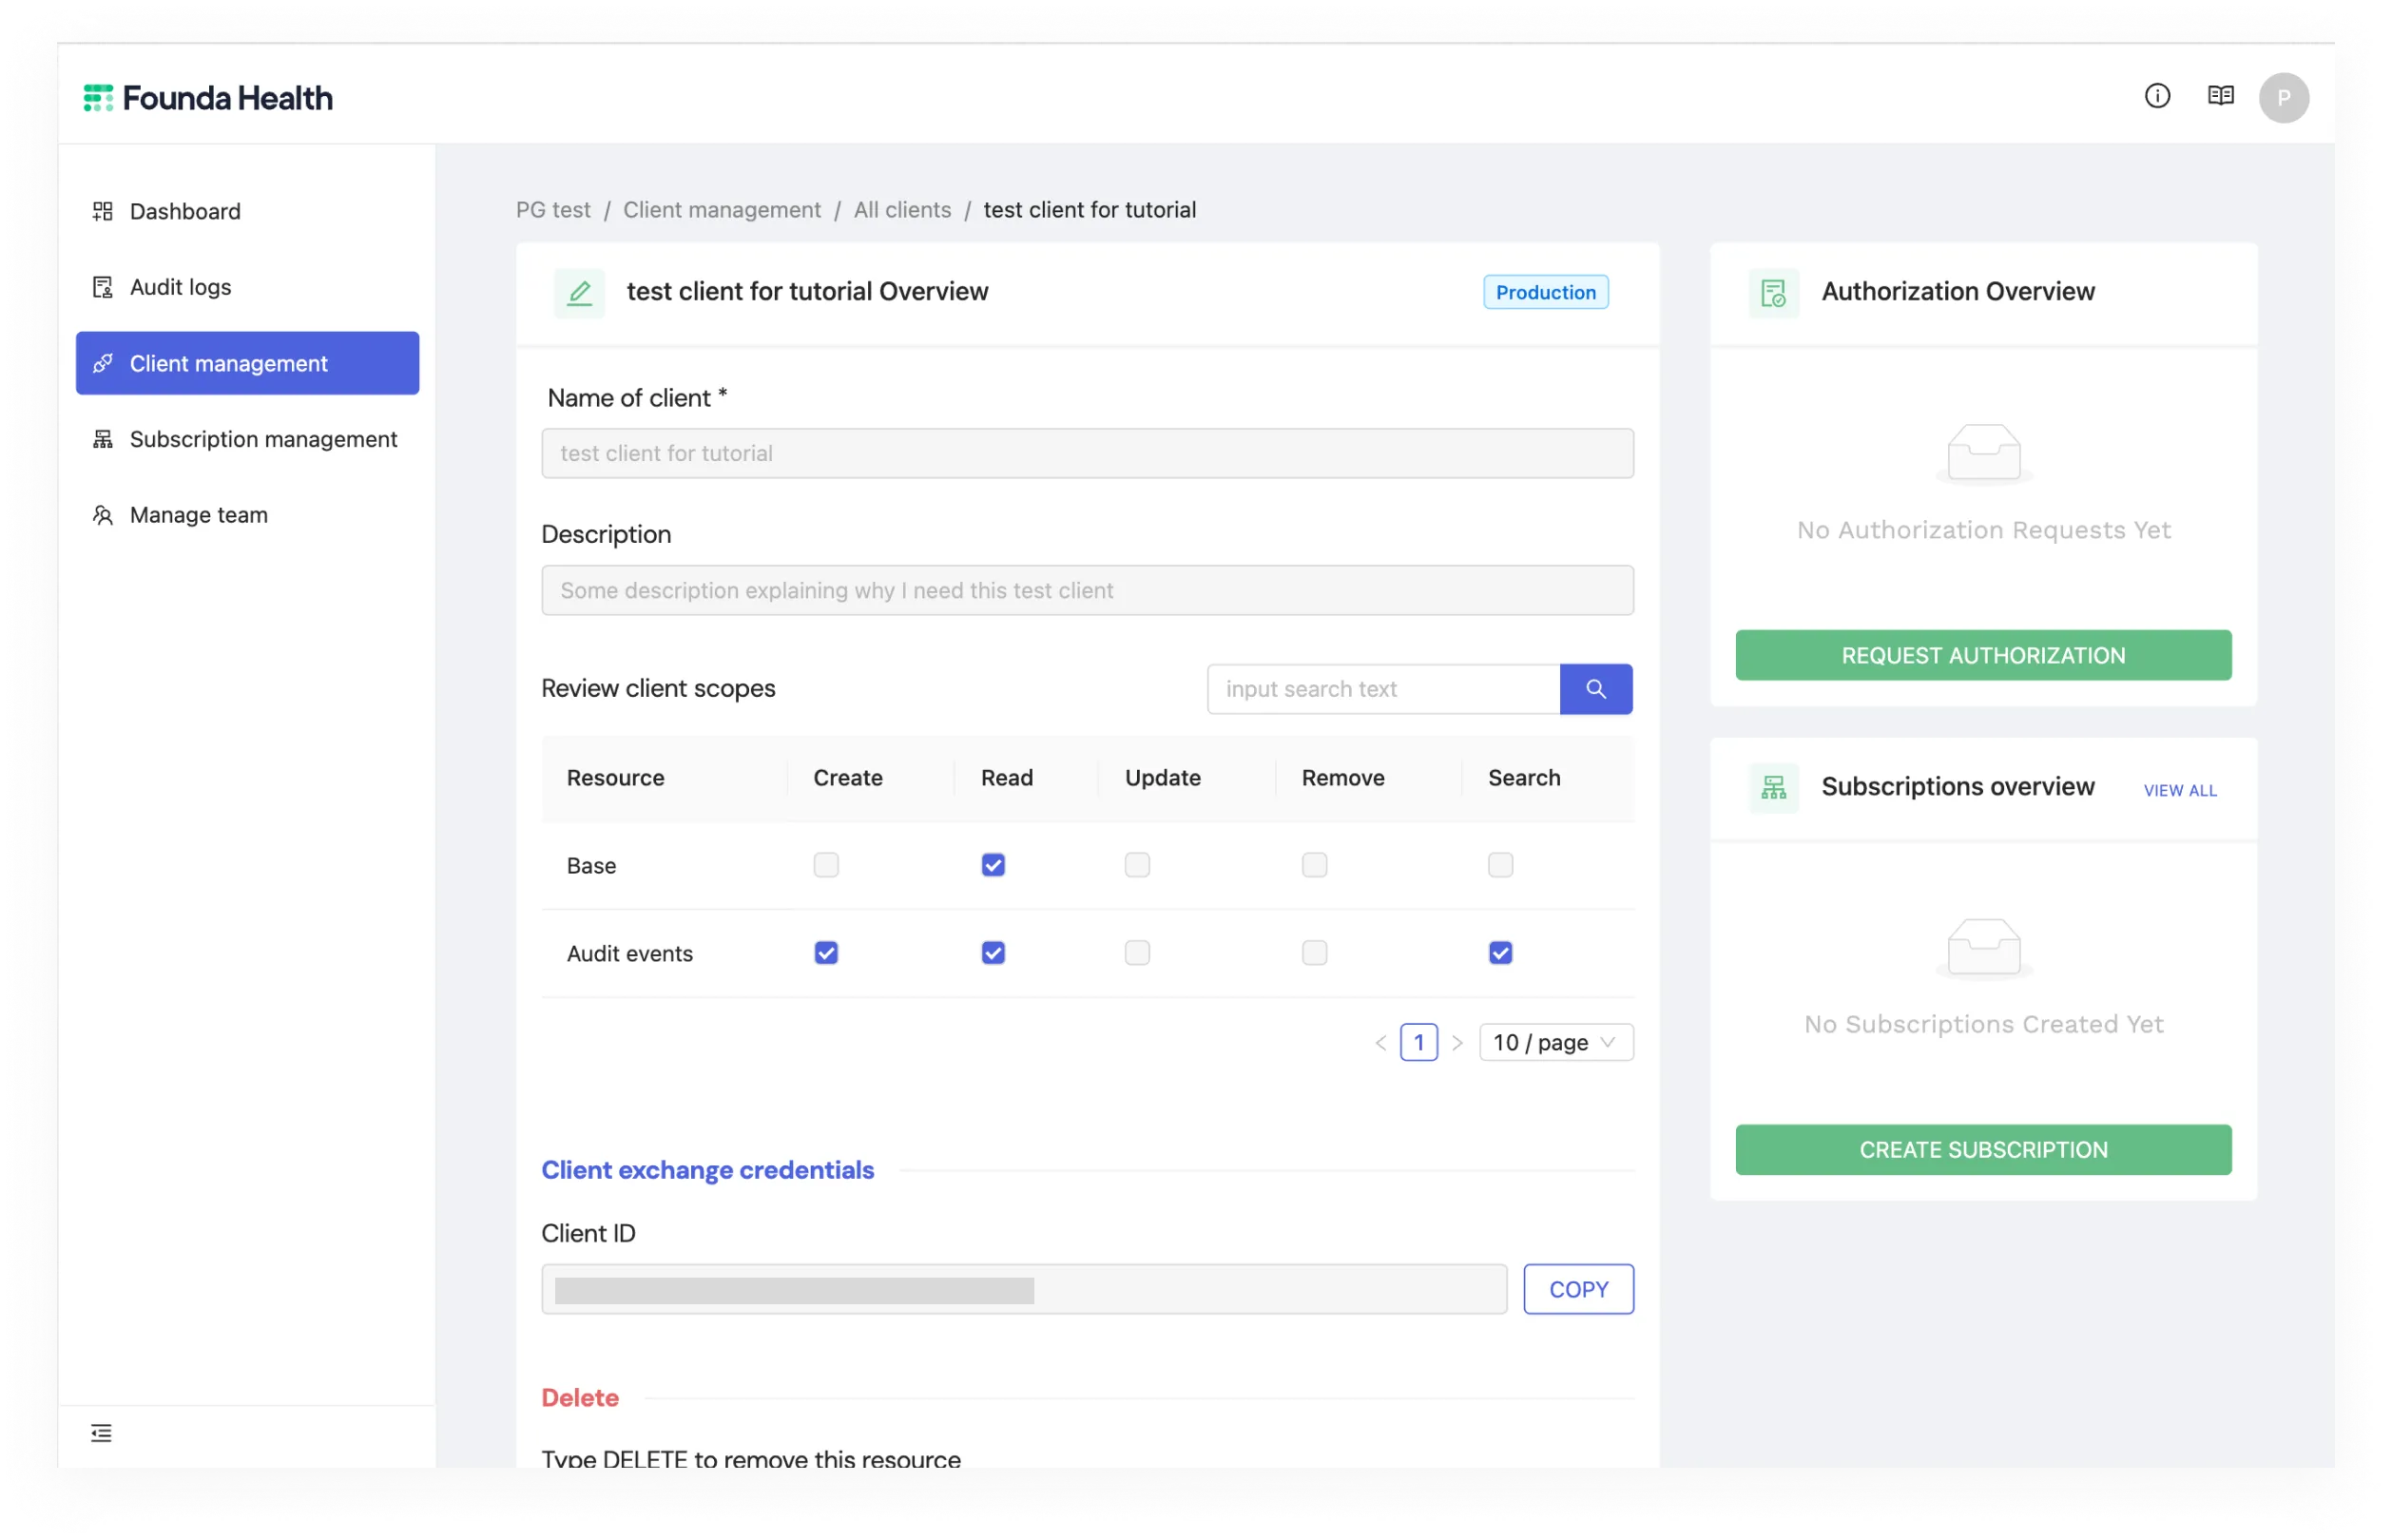
Task: Run scope search with magnifier button
Action: tap(1595, 689)
